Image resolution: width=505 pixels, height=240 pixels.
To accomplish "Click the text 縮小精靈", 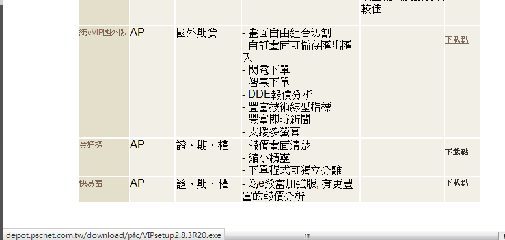I will tap(269, 157).
